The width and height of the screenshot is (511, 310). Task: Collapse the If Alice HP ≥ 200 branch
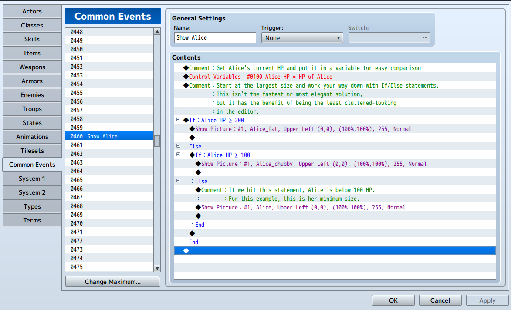pyautogui.click(x=178, y=120)
